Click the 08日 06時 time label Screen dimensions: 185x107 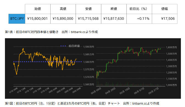(69, 90)
